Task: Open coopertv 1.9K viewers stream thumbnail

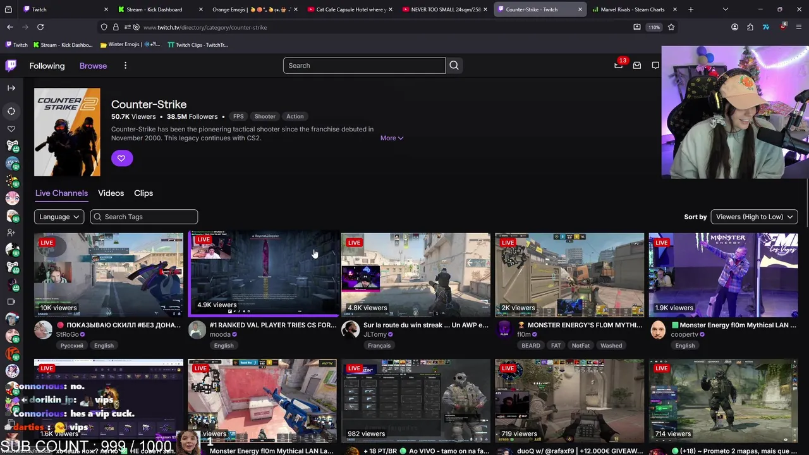Action: [724, 275]
